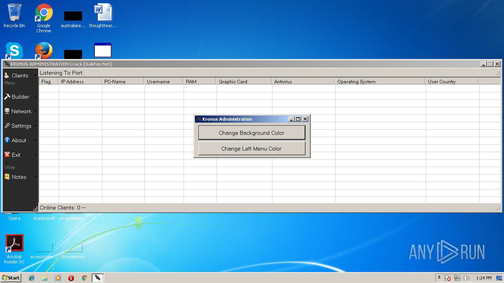Click the taskbar clock 1:24 PM
This screenshot has width=504, height=283.
pyautogui.click(x=484, y=278)
